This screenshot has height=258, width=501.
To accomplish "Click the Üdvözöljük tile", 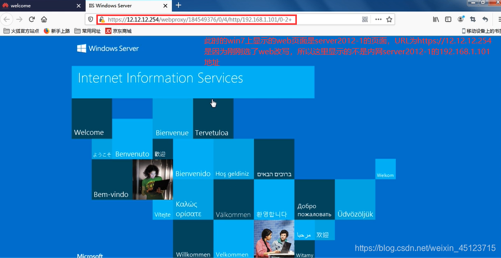I will point(355,200).
